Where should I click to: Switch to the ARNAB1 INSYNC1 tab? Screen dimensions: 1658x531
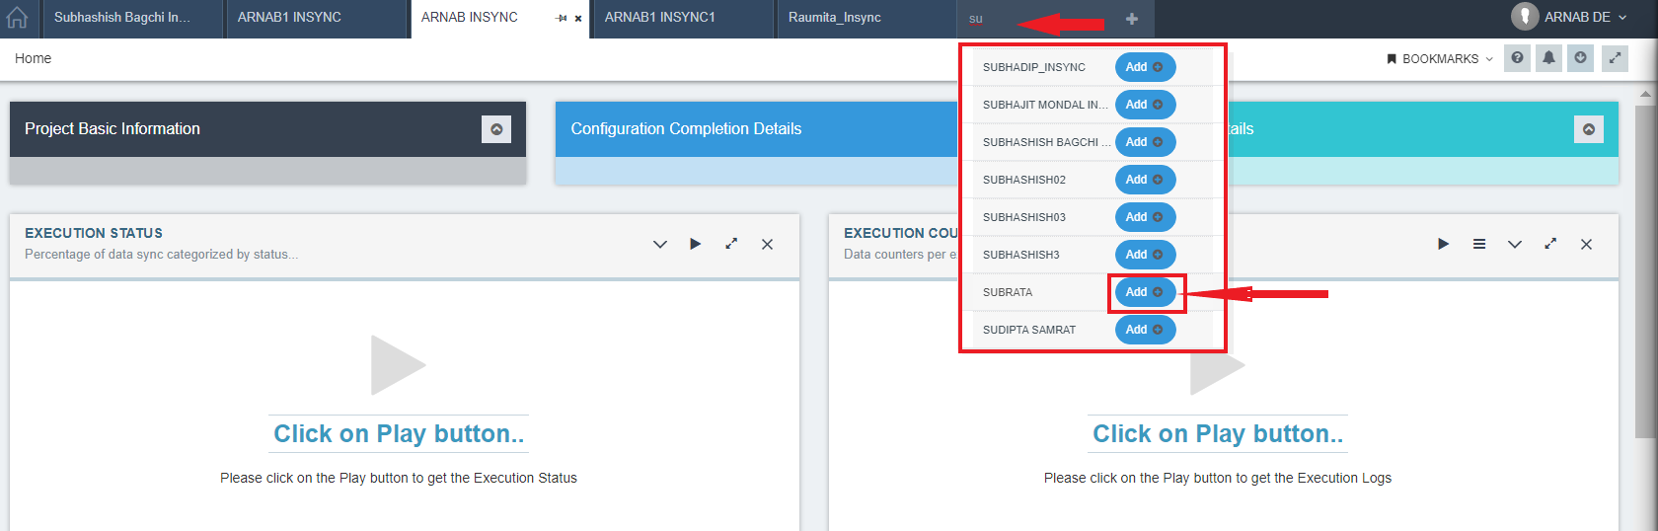660,18
